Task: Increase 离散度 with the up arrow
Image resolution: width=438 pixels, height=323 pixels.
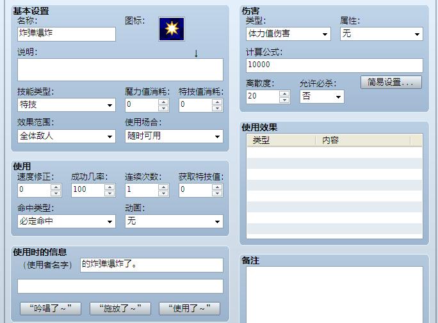Action: [284, 94]
